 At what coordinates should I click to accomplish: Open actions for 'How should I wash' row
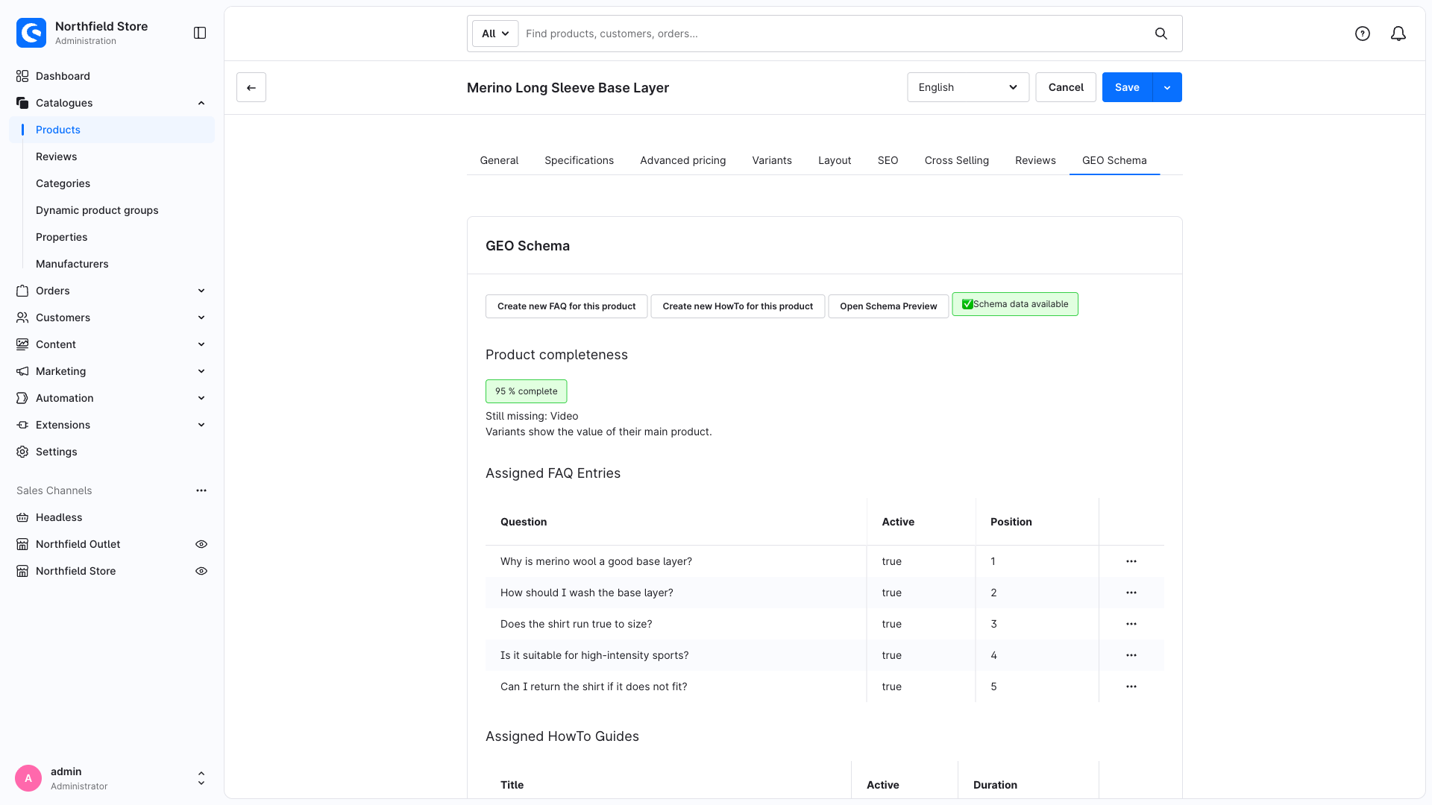[x=1131, y=593]
